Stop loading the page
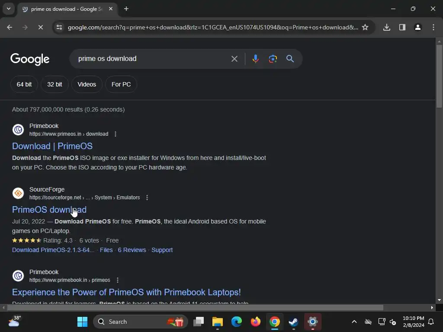The width and height of the screenshot is (443, 332). (x=41, y=27)
